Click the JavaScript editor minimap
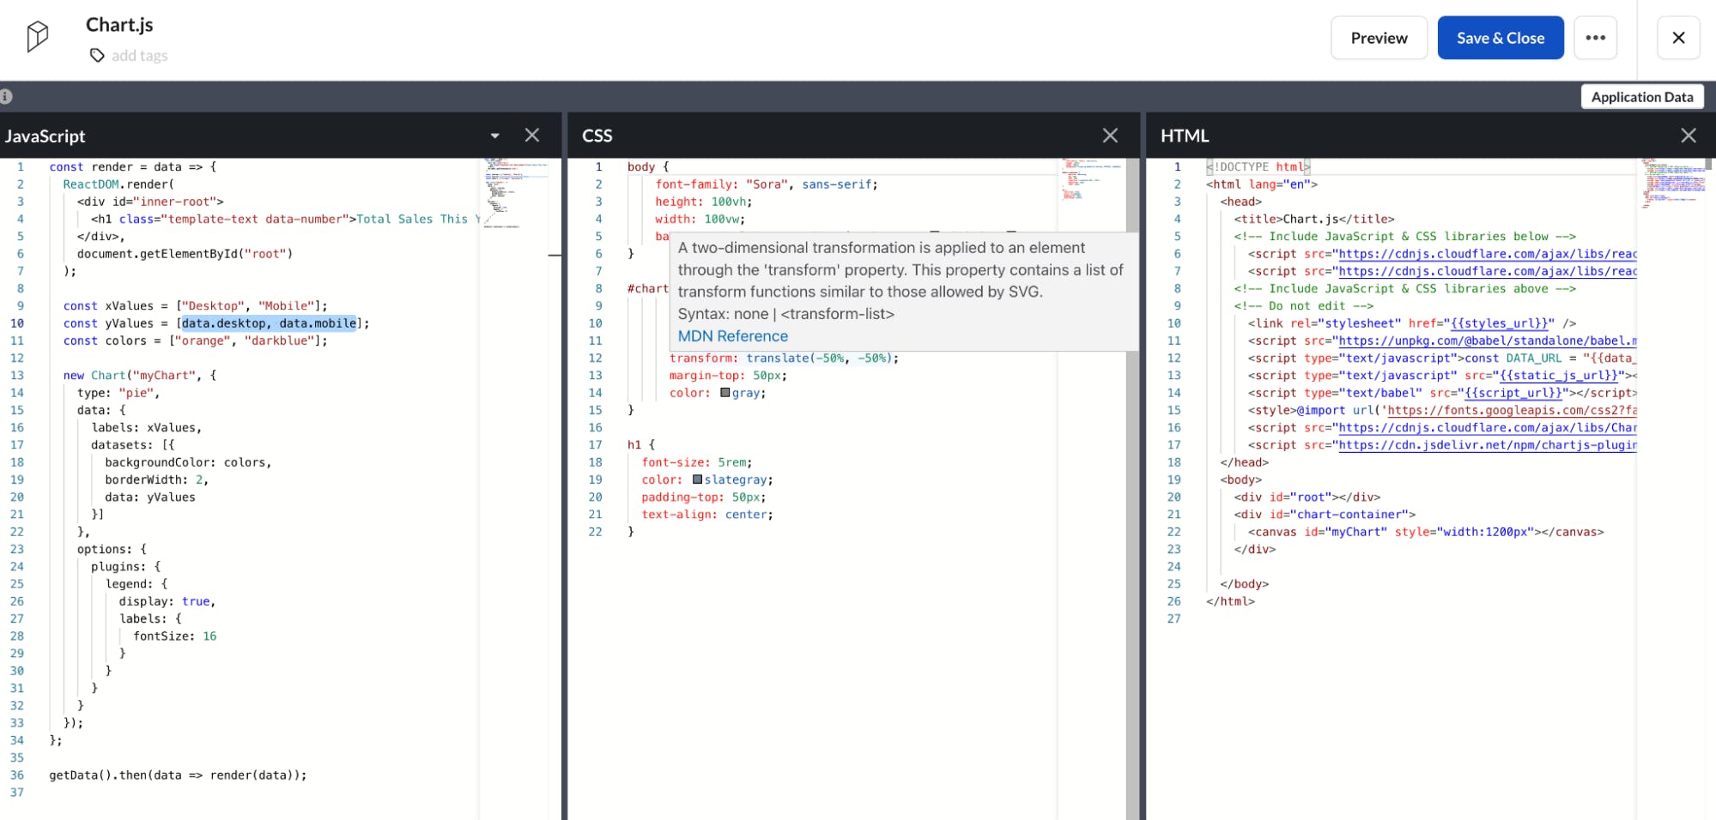 [x=514, y=193]
